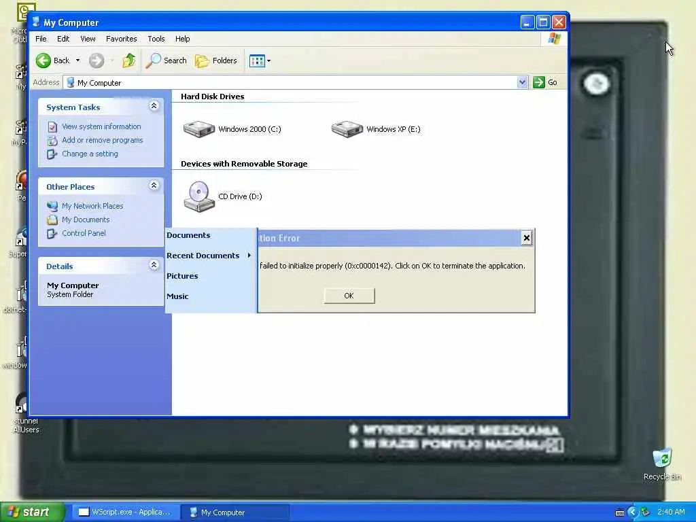Viewport: 696px width, 522px height.
Task: Open the Favorites menu
Action: coord(121,39)
